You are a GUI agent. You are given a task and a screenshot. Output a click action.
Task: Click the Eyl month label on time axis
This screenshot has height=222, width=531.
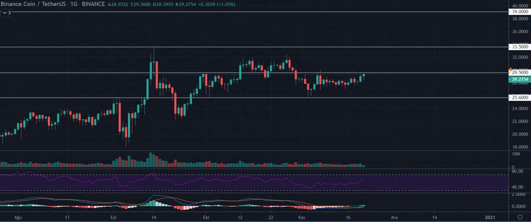(x=114, y=217)
